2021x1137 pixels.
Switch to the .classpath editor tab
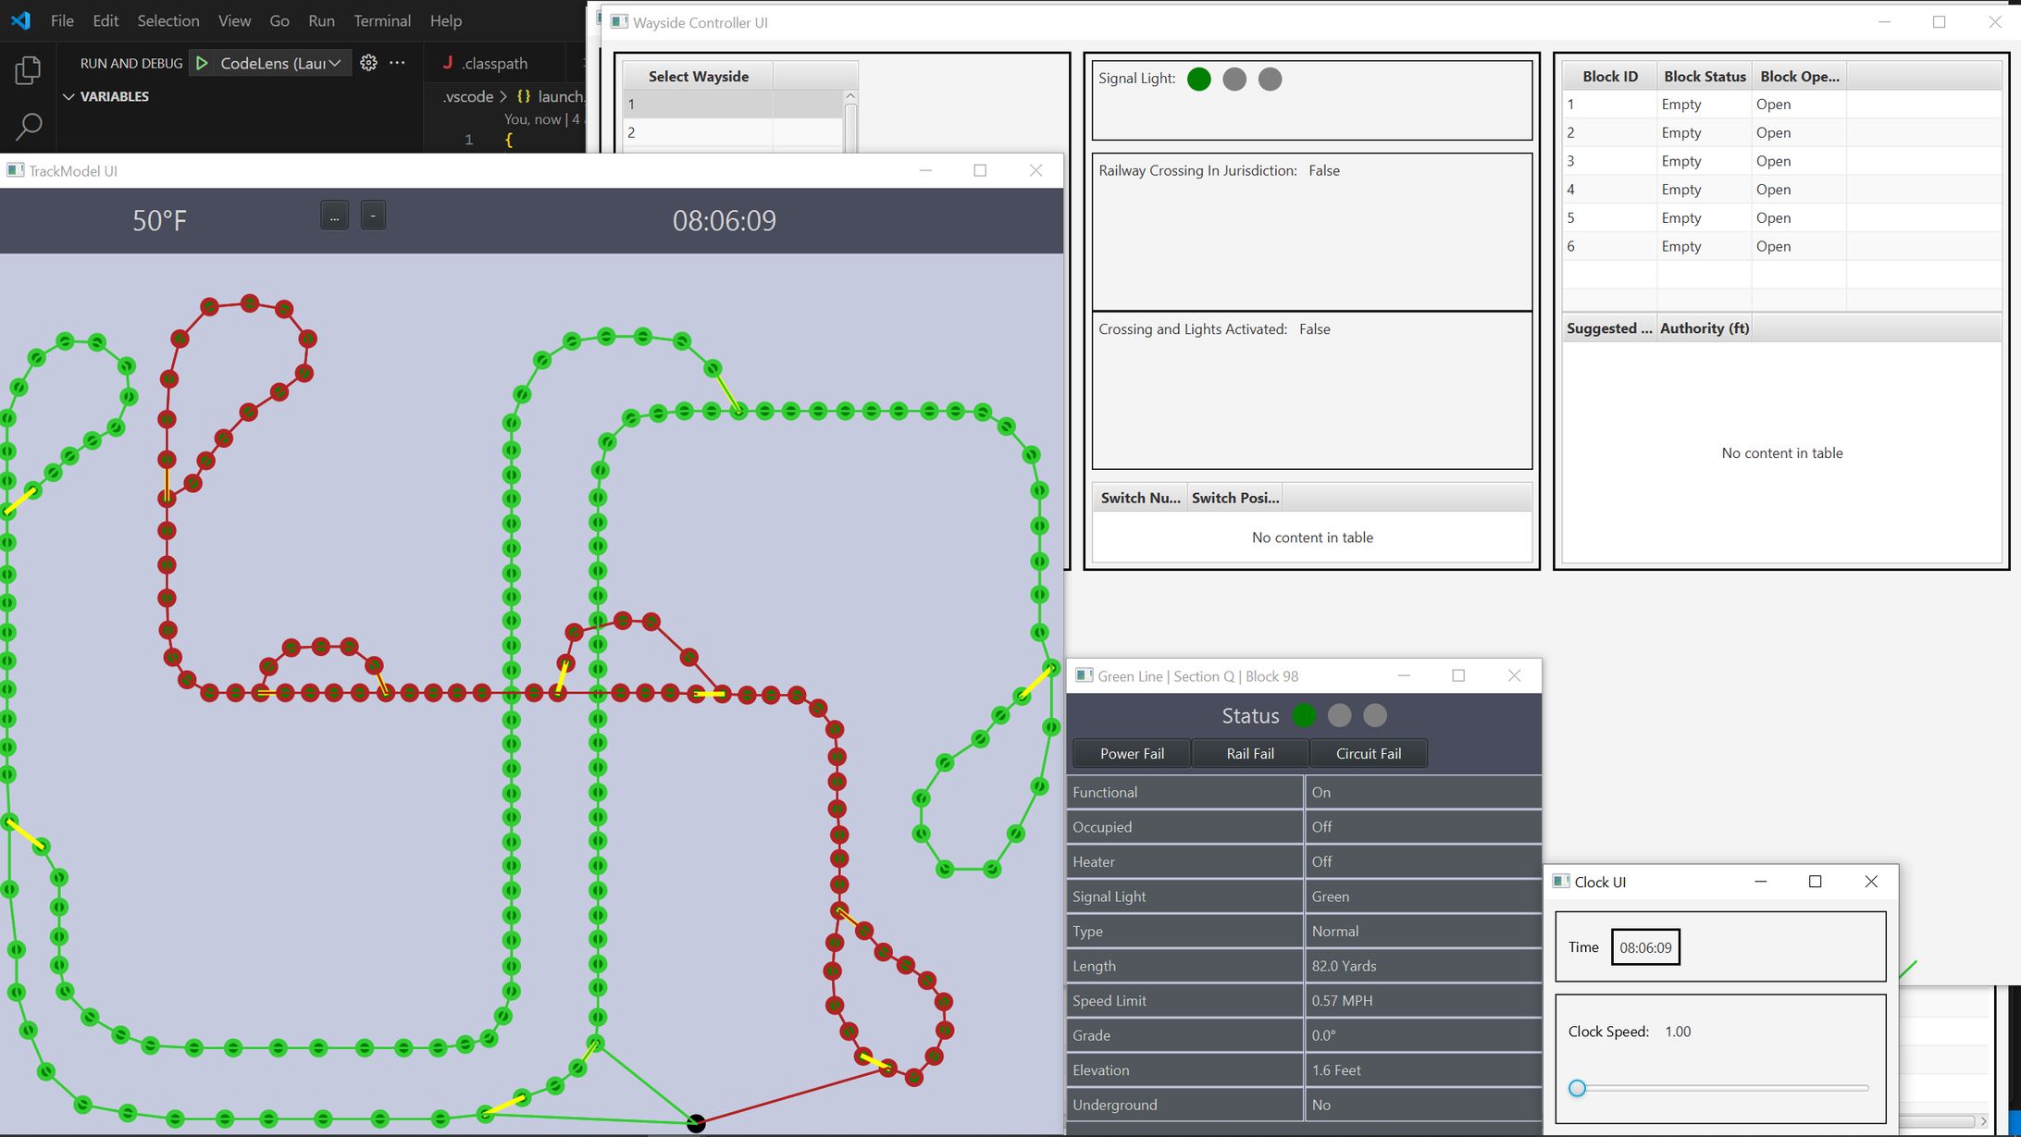(x=494, y=63)
